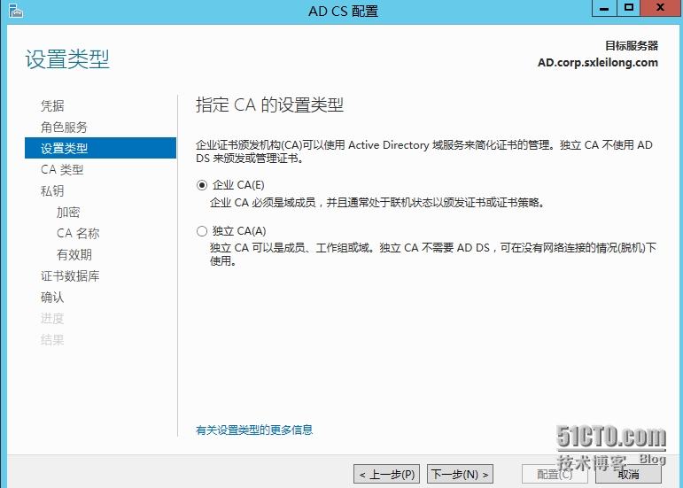Click the 指定 CA 的设置类型 heading
Viewport: 683px width, 488px height.
269,105
